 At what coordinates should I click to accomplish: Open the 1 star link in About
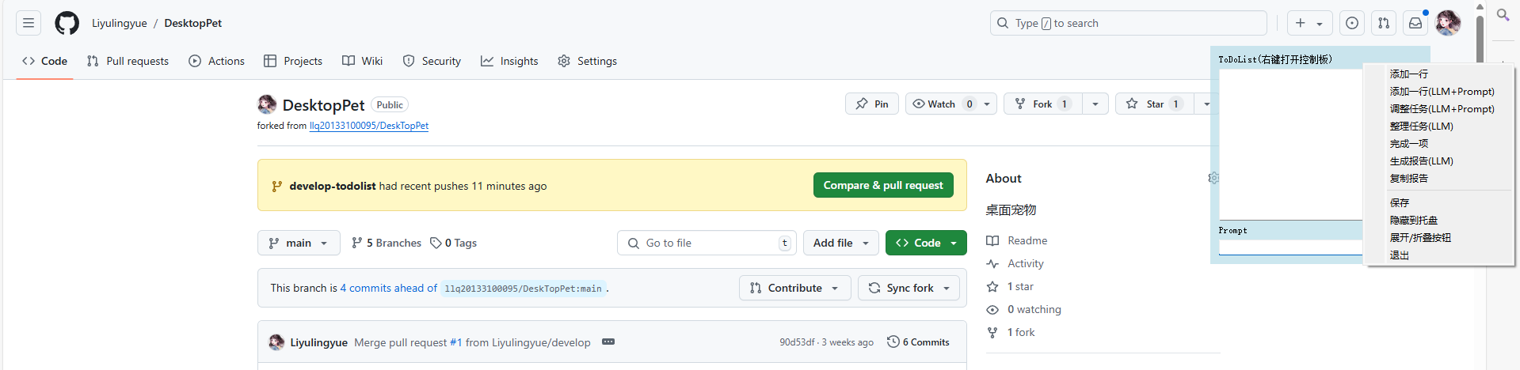click(1010, 286)
